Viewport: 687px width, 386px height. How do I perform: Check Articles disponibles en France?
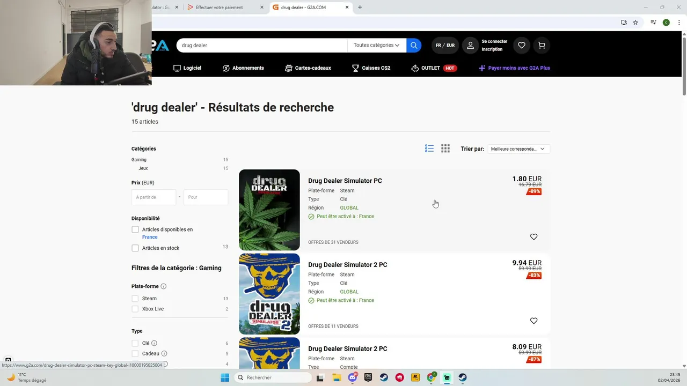(x=135, y=229)
